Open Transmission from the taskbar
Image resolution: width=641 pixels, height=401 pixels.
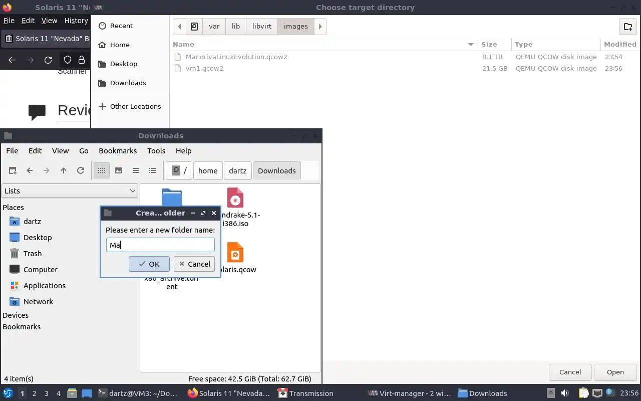click(305, 393)
